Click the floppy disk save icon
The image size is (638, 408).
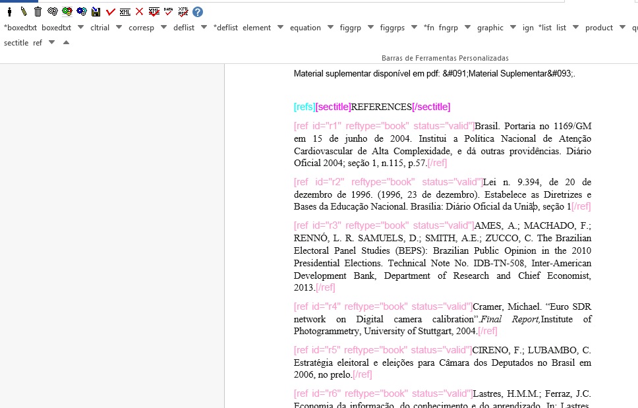pyautogui.click(x=96, y=12)
